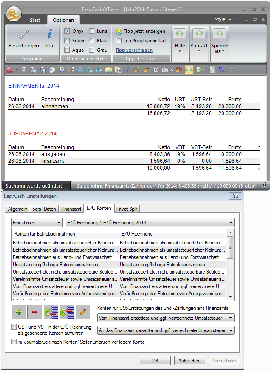Open Einstellungen with the wrench icon
Image resolution: width=271 pixels, height=371 pixels.
(x=24, y=38)
